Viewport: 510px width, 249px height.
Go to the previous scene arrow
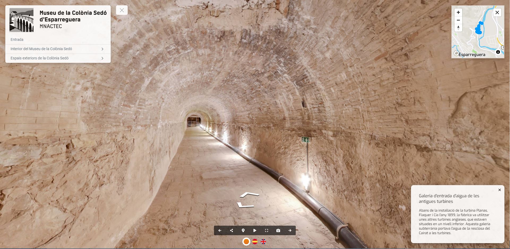pyautogui.click(x=220, y=230)
